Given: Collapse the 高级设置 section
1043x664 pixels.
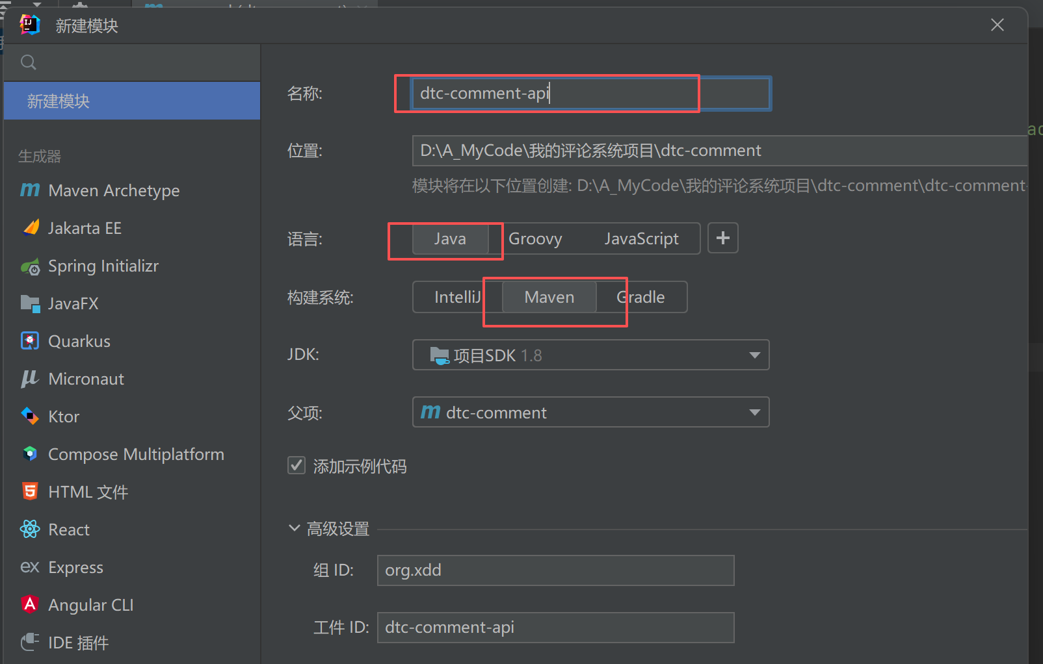Looking at the screenshot, I should click(x=294, y=528).
